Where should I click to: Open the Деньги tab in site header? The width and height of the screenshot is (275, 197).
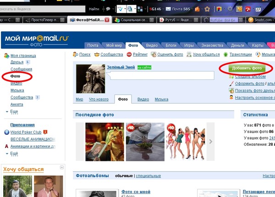[x=237, y=46]
